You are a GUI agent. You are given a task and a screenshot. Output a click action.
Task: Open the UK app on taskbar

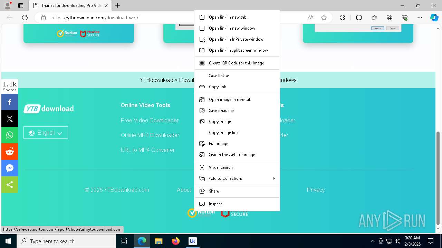tap(192, 241)
